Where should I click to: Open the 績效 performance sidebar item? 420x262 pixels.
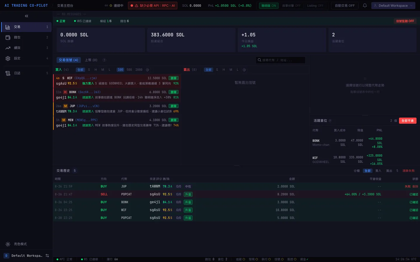[26, 48]
